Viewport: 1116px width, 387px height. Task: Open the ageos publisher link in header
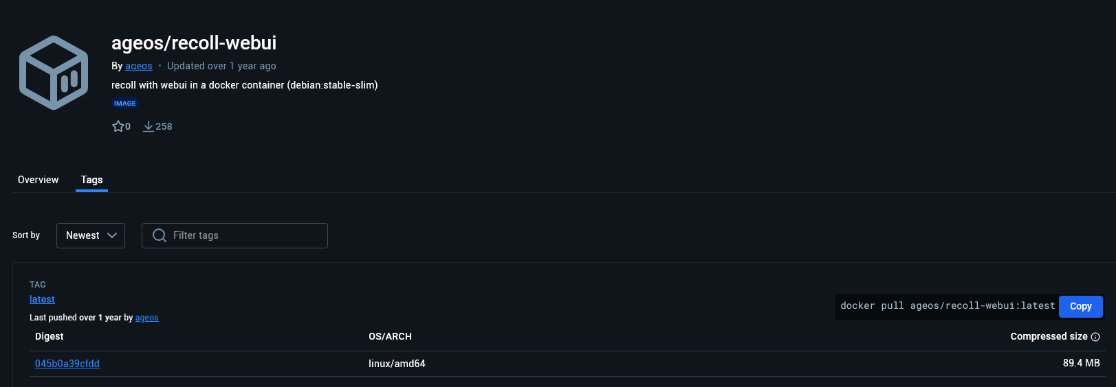[139, 66]
